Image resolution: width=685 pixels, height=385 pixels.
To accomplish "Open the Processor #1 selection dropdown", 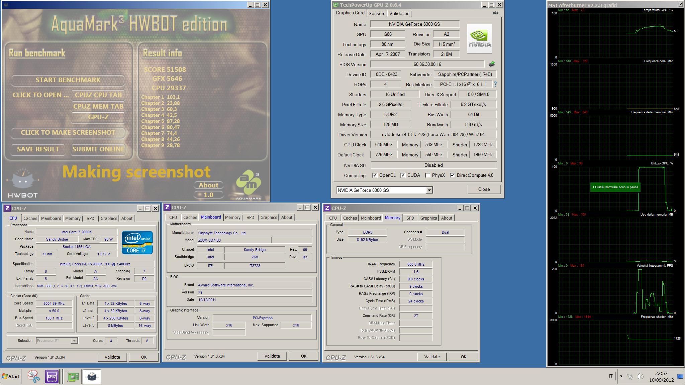I will click(74, 341).
